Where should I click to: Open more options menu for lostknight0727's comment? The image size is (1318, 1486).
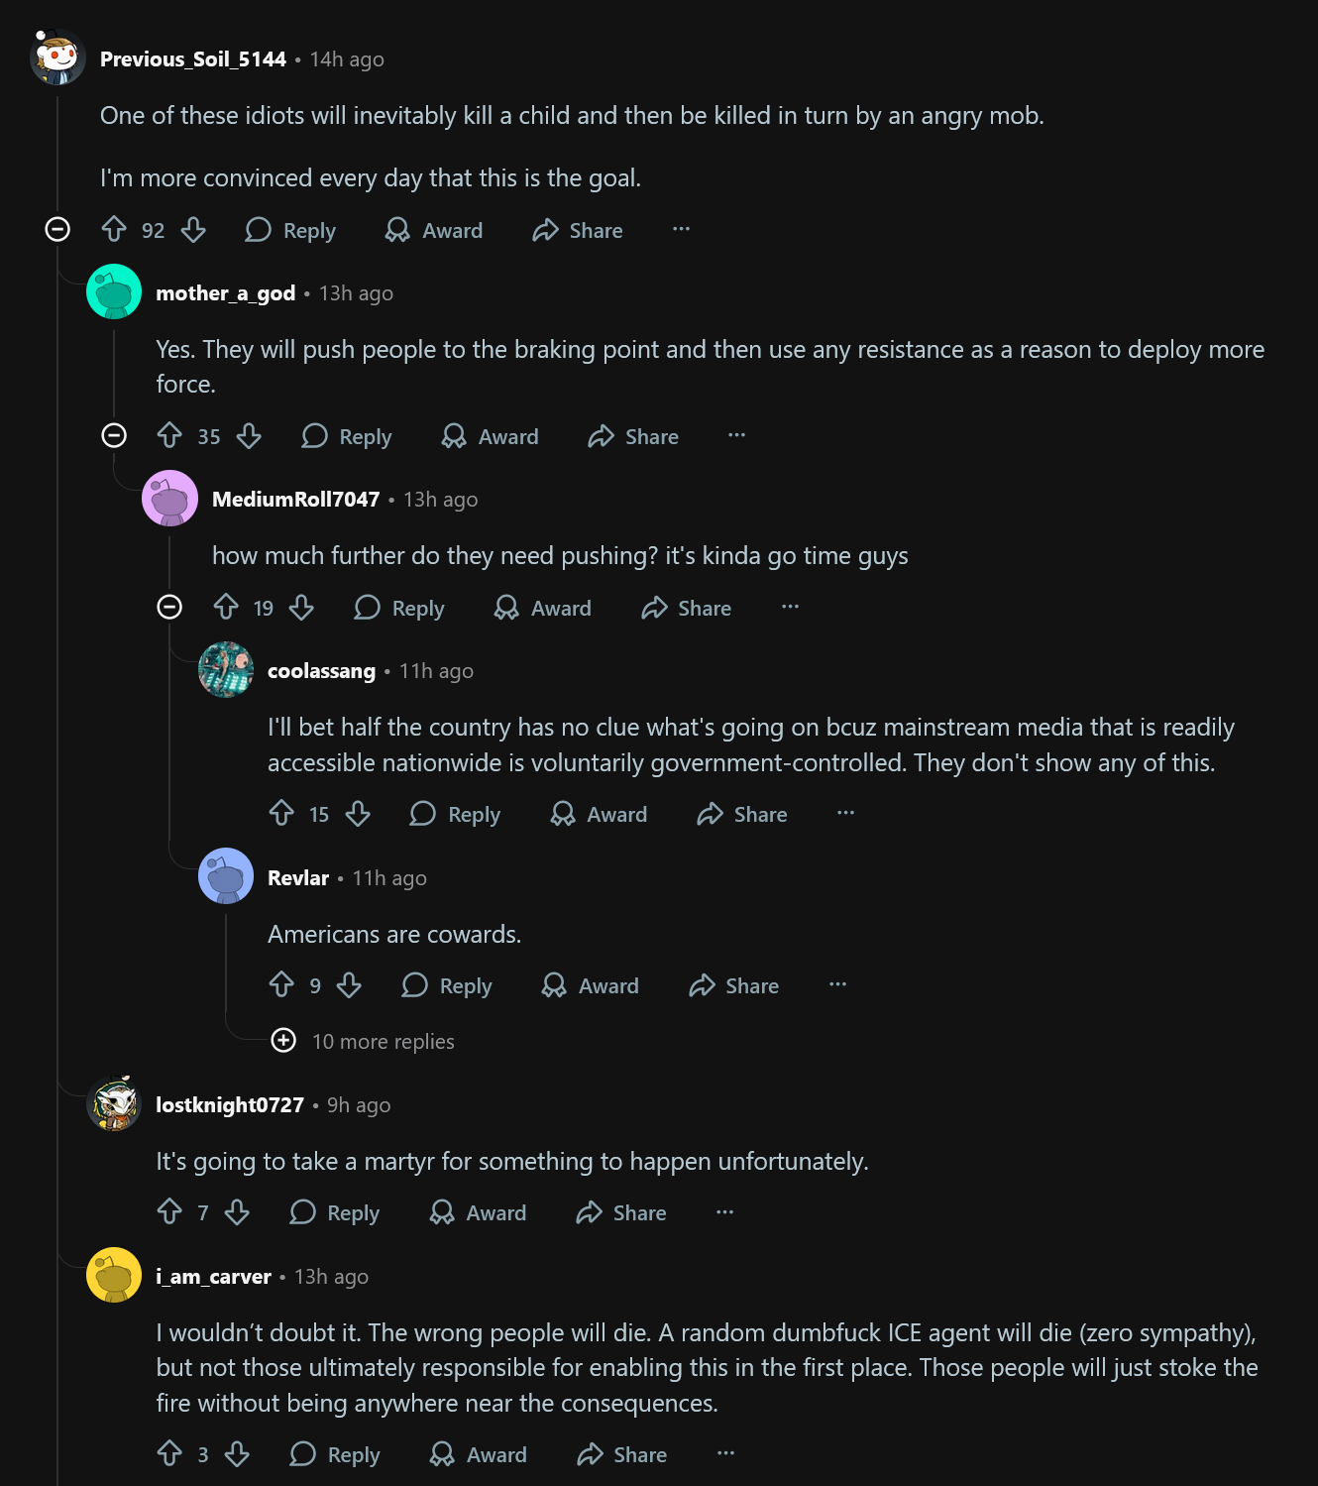[724, 1212]
